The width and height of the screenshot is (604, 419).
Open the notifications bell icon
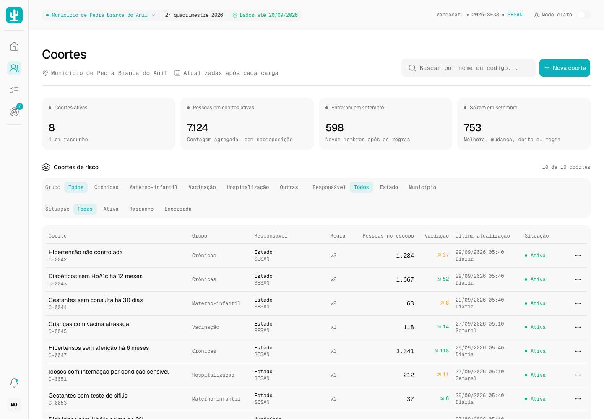tap(14, 383)
